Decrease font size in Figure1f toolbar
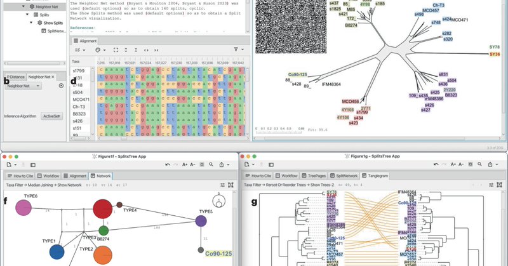 coord(192,164)
